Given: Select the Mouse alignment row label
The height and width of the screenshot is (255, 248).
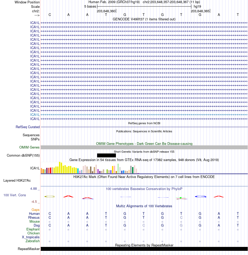Looking at the screenshot, I should tap(34, 222).
